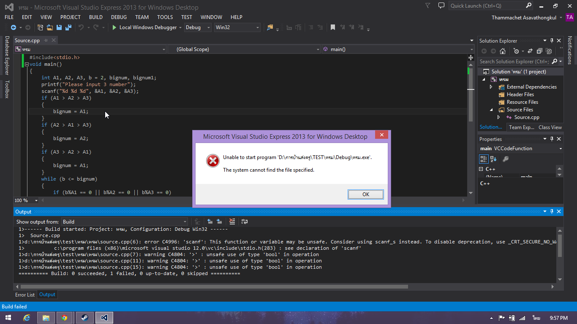Click the Navigate Backward arrow in toolbar
Viewport: 577px width, 324px height.
click(x=14, y=27)
